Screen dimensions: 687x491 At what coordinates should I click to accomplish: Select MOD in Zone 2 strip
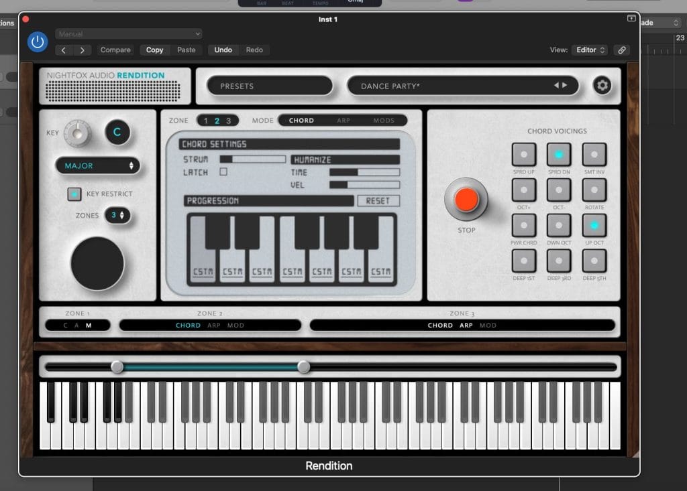pyautogui.click(x=235, y=325)
